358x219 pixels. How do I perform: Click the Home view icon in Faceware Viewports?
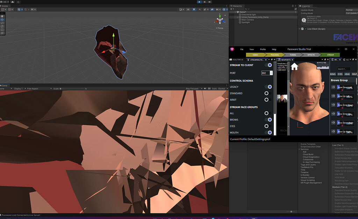[294, 67]
